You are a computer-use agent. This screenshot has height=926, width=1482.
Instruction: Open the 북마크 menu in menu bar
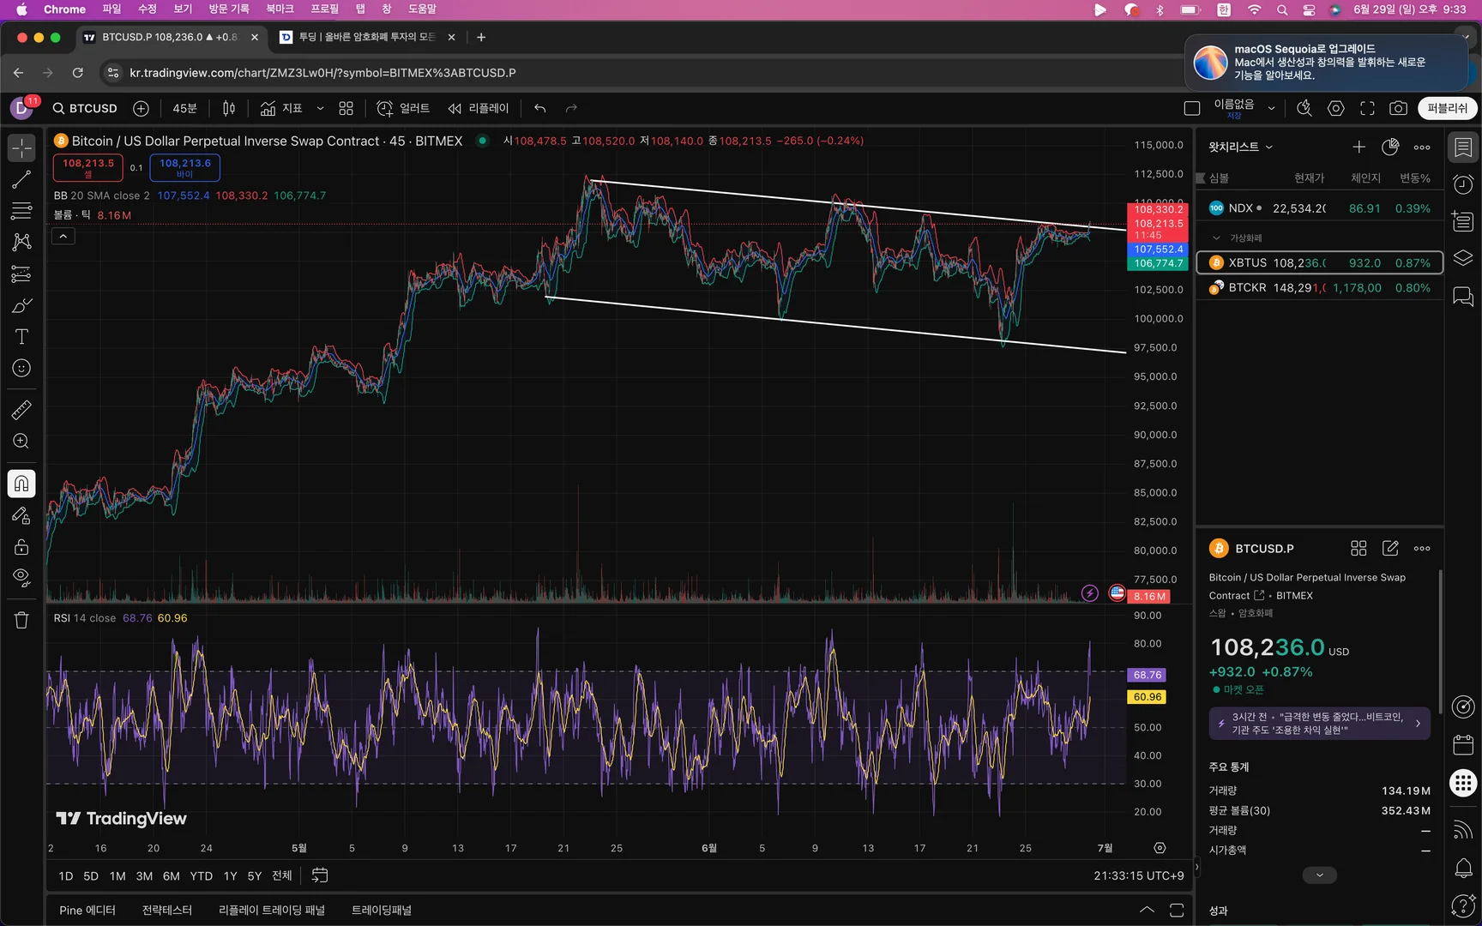280,9
